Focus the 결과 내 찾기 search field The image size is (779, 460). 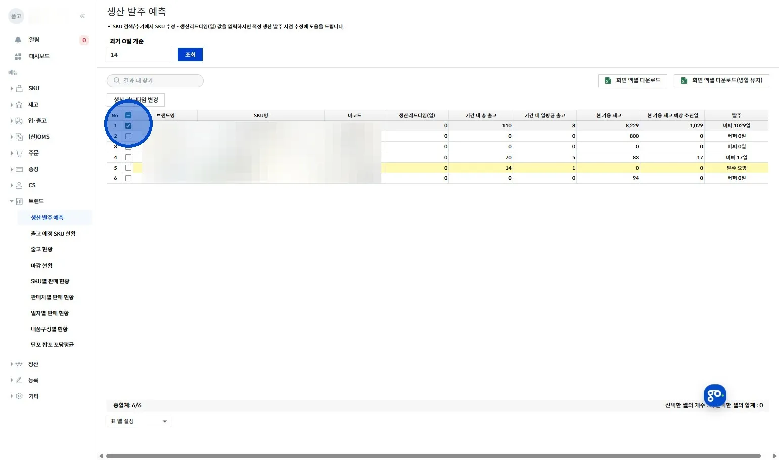coord(155,81)
